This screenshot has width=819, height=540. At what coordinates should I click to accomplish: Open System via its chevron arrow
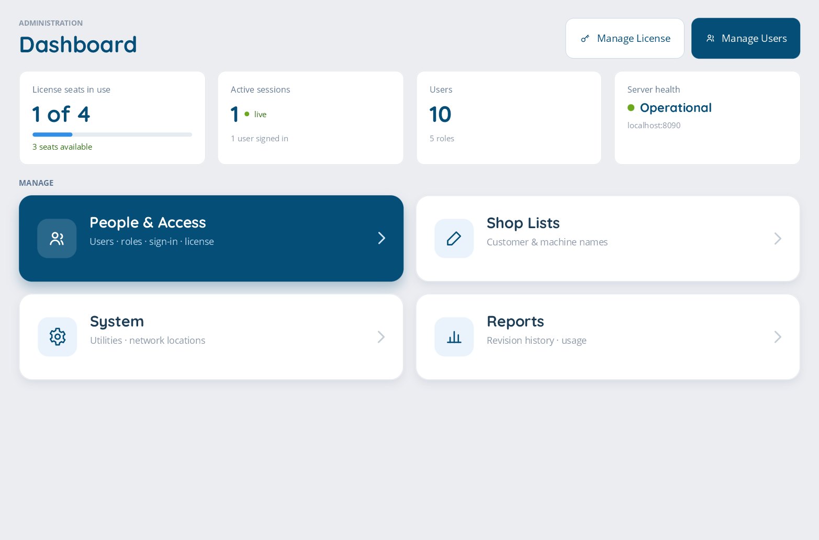(x=381, y=337)
